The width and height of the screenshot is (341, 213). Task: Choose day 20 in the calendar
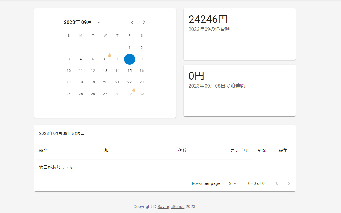105,82
